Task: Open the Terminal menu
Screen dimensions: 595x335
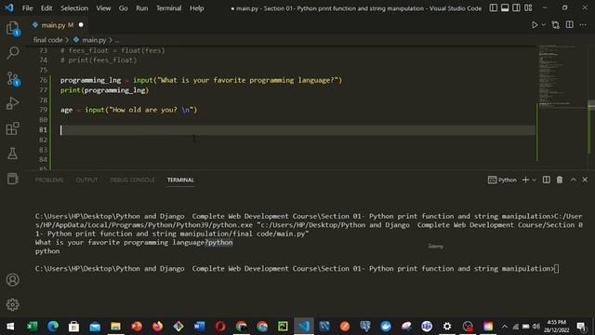Action: point(169,8)
